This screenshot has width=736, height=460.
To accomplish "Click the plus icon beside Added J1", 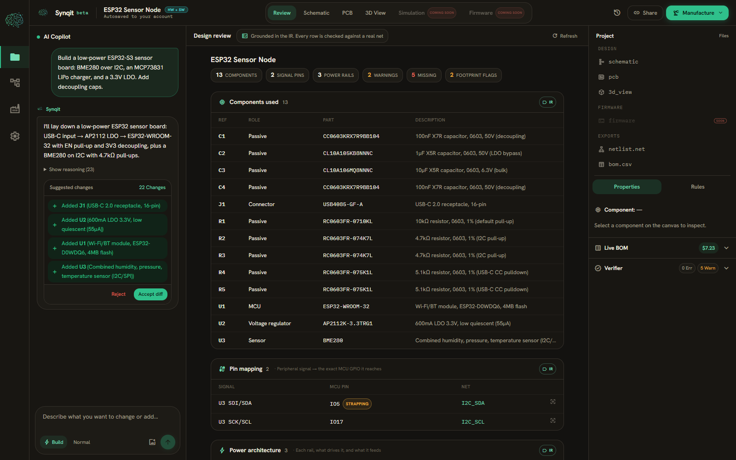I will click(x=55, y=206).
